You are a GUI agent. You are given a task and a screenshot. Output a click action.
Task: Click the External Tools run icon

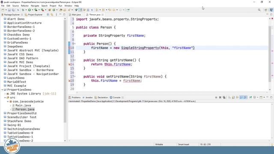42,10
